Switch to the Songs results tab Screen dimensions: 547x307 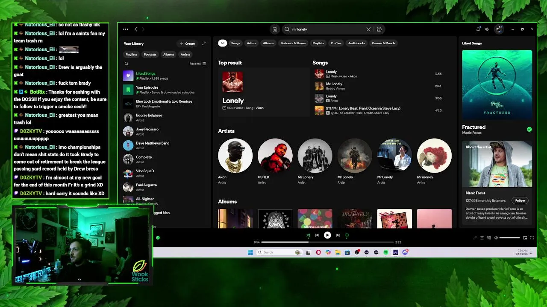click(x=235, y=43)
